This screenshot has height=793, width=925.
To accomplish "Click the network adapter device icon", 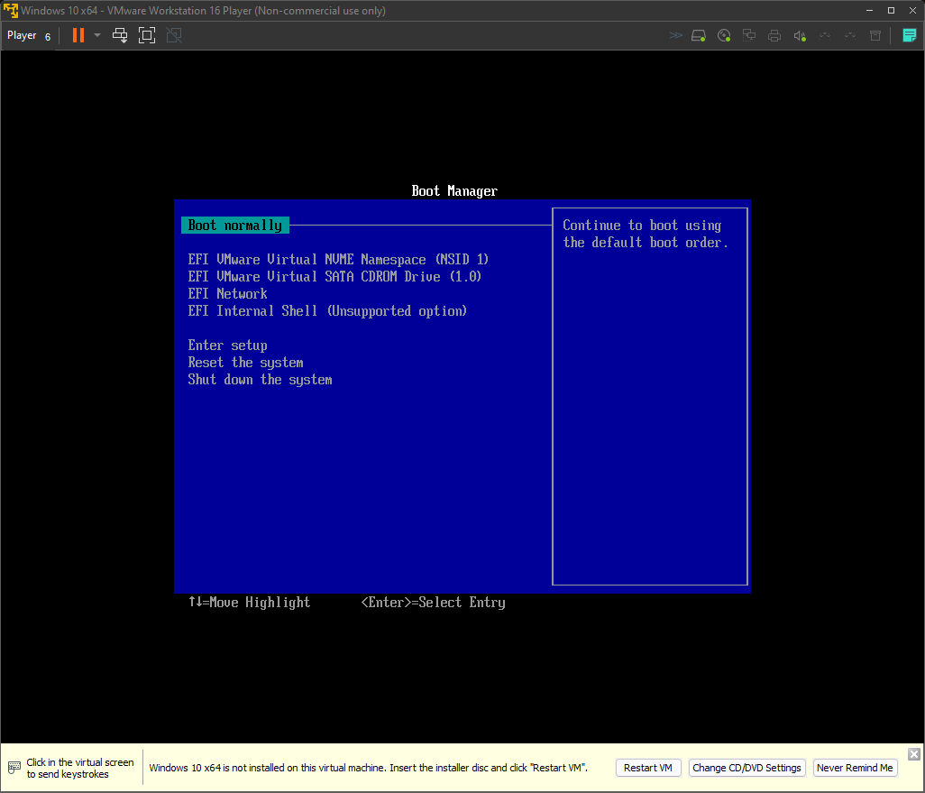I will (x=748, y=36).
